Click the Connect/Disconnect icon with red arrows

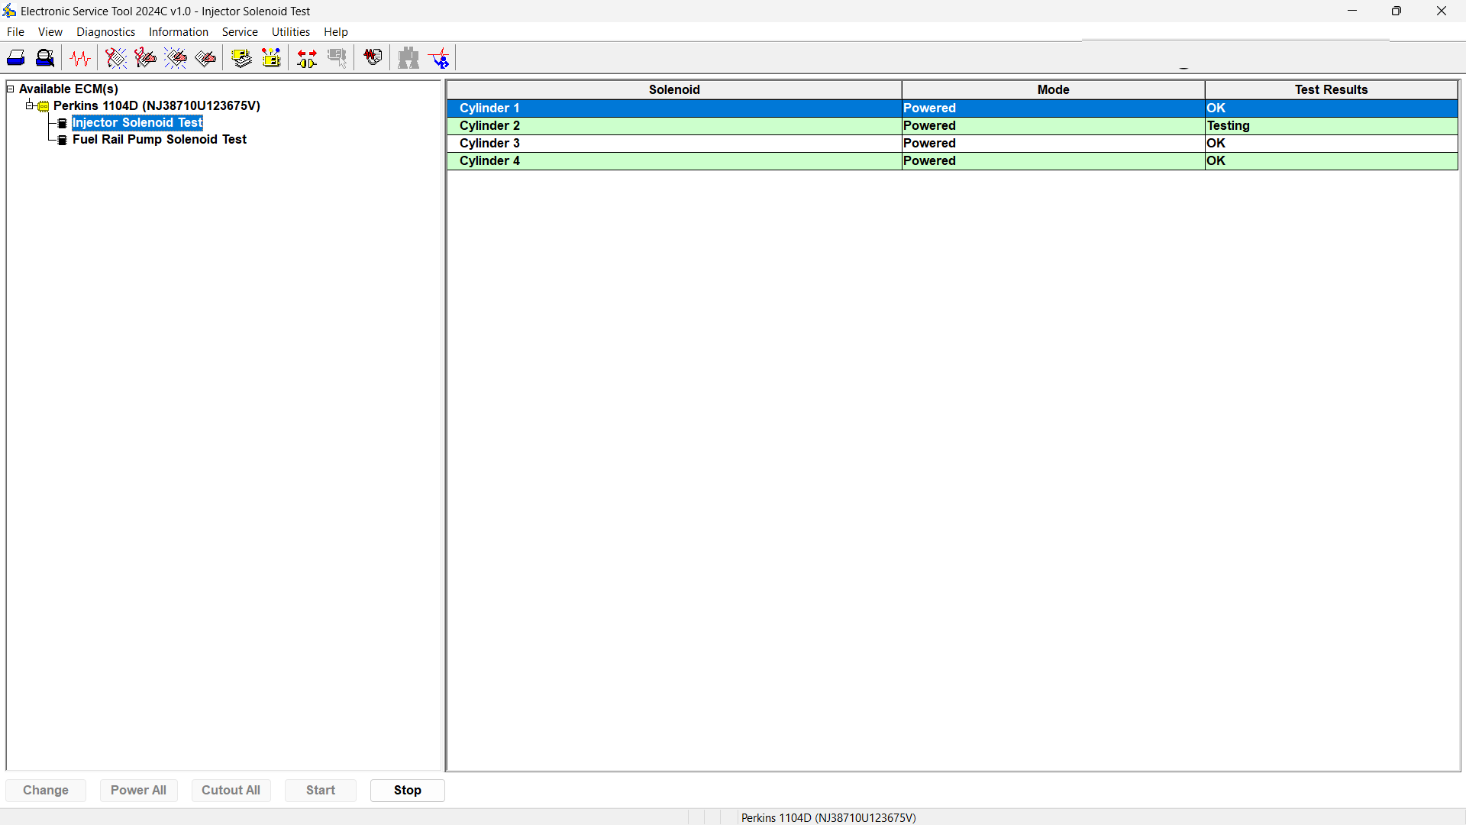(x=307, y=58)
